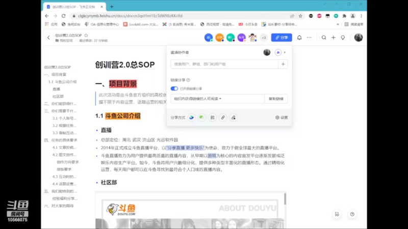Screen dimensions: 408x229
Task: Jump to outline item 社区部
Action: (x=58, y=96)
